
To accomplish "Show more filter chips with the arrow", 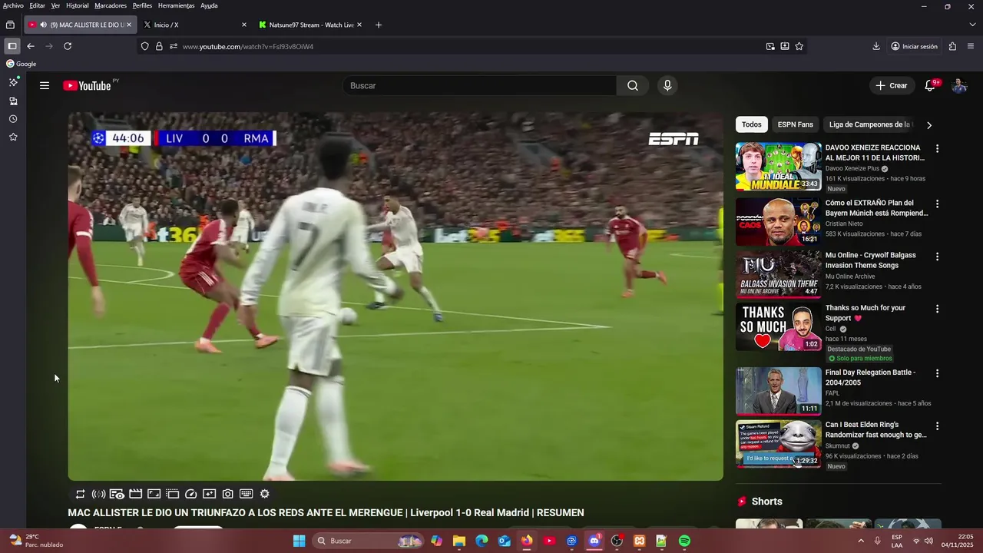I will pos(929,125).
